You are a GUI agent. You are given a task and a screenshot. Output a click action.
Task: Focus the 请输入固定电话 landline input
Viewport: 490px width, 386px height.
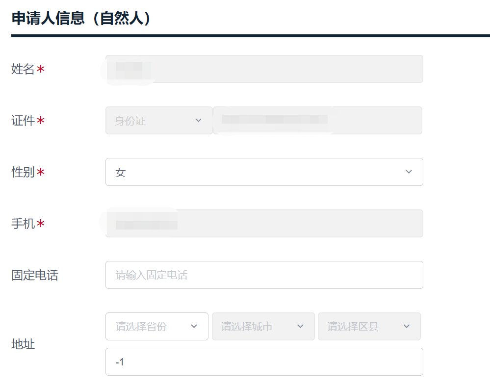point(264,275)
